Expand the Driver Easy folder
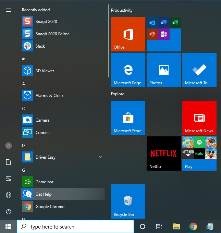 [x=100, y=157]
